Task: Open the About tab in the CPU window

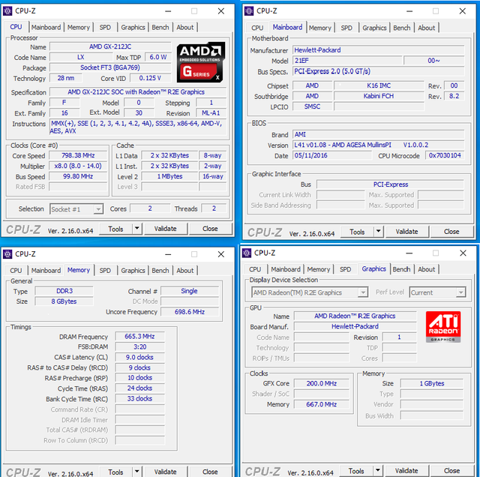Action: click(185, 27)
